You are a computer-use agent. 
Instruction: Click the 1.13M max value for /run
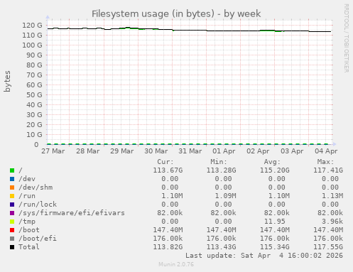332,196
